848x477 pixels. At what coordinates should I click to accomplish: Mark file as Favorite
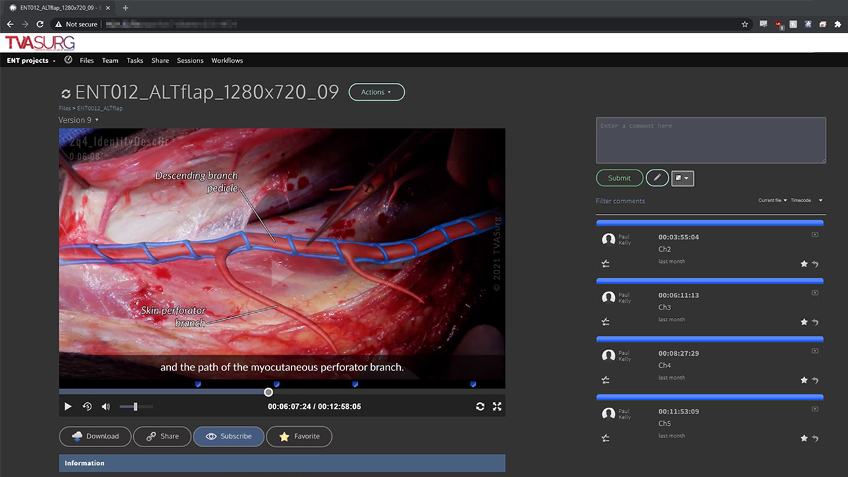[299, 436]
